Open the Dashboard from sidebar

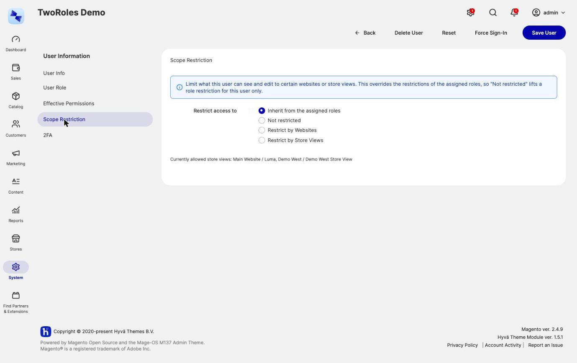click(16, 43)
